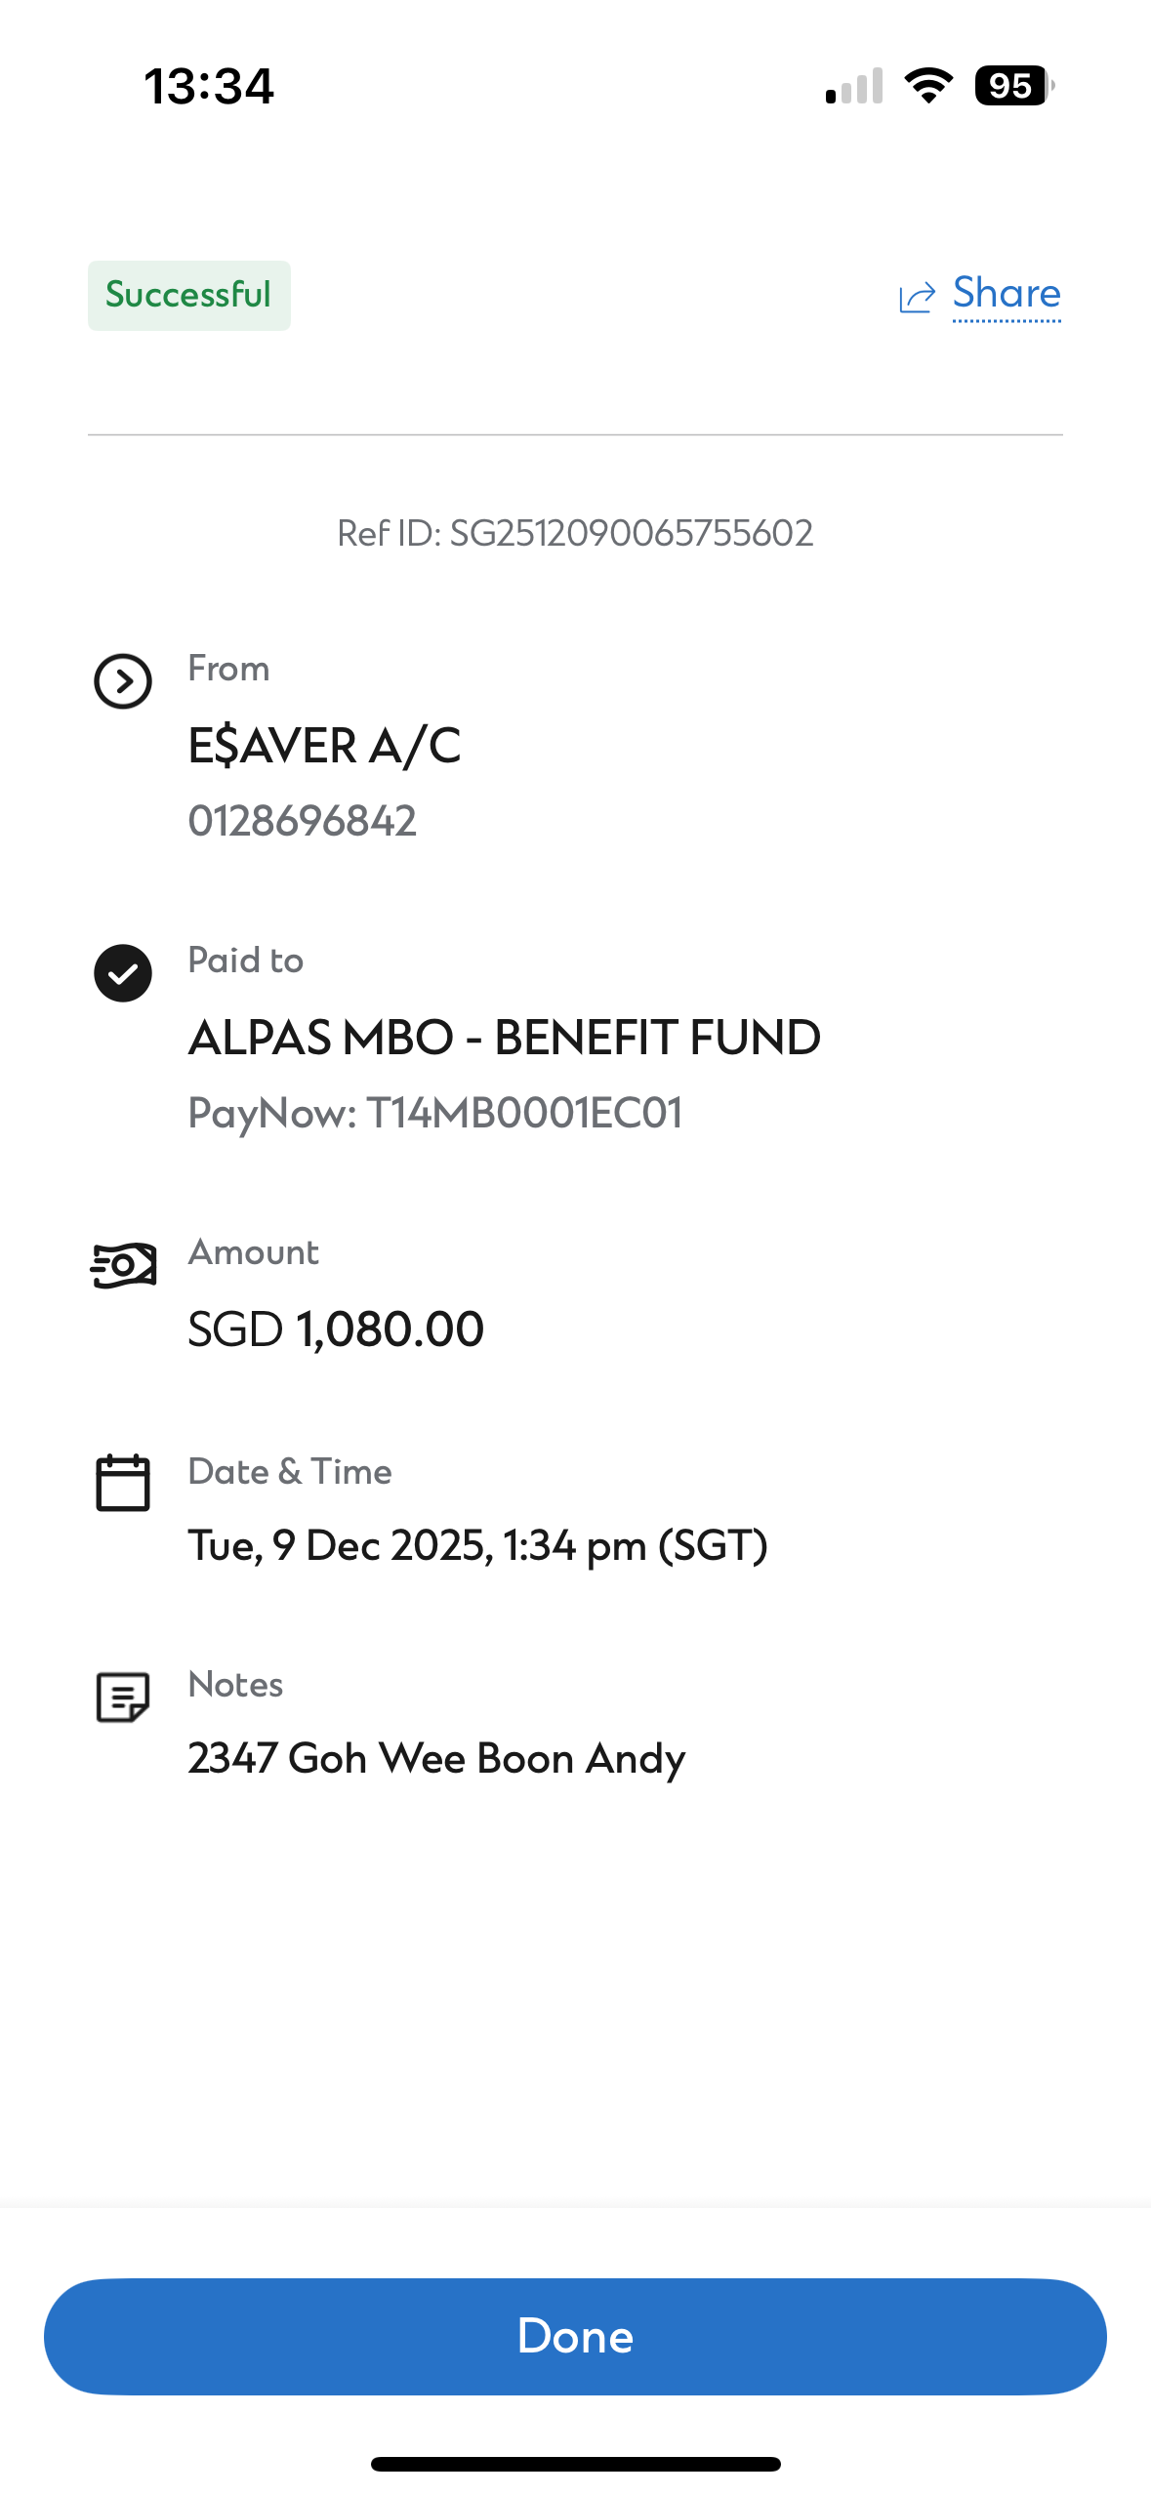Viewport: 1151px width, 2495px height.
Task: Open the Share link
Action: point(1007,294)
